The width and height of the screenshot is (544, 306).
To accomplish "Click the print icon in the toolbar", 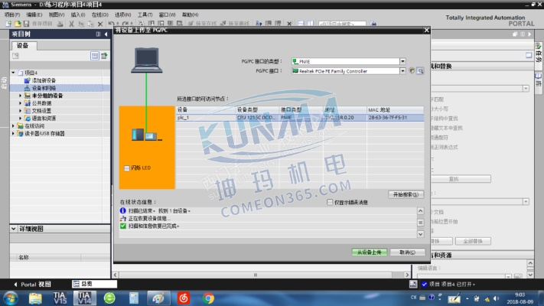I will click(60, 24).
